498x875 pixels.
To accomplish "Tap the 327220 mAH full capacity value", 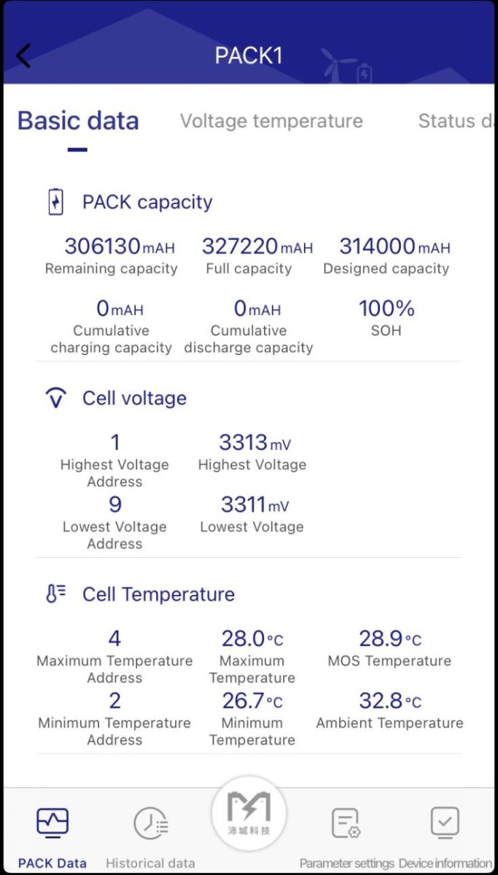I will (257, 246).
